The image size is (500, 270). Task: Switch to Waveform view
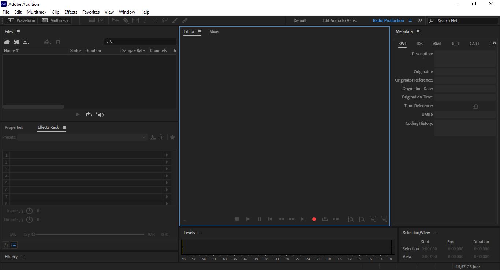22,20
